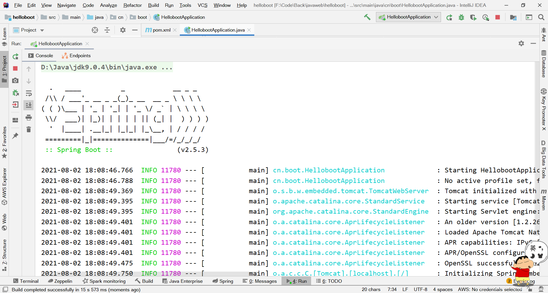Click Dump Threads camera icon
Screen dimensions: 548x293
[x=15, y=81]
